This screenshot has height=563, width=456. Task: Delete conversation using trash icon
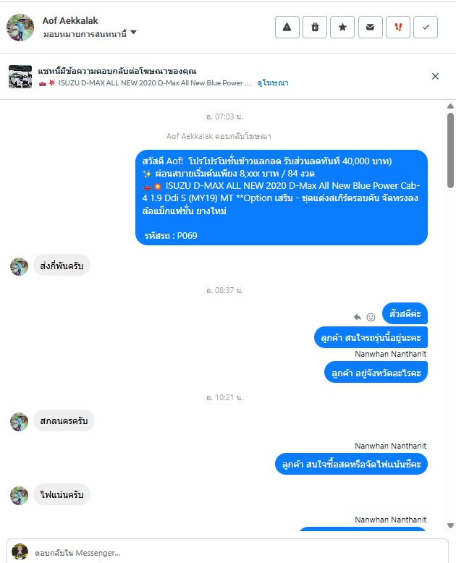point(315,27)
